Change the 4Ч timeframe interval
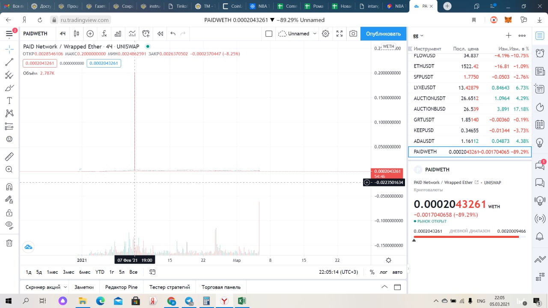Image resolution: width=548 pixels, height=308 pixels. pos(63,34)
